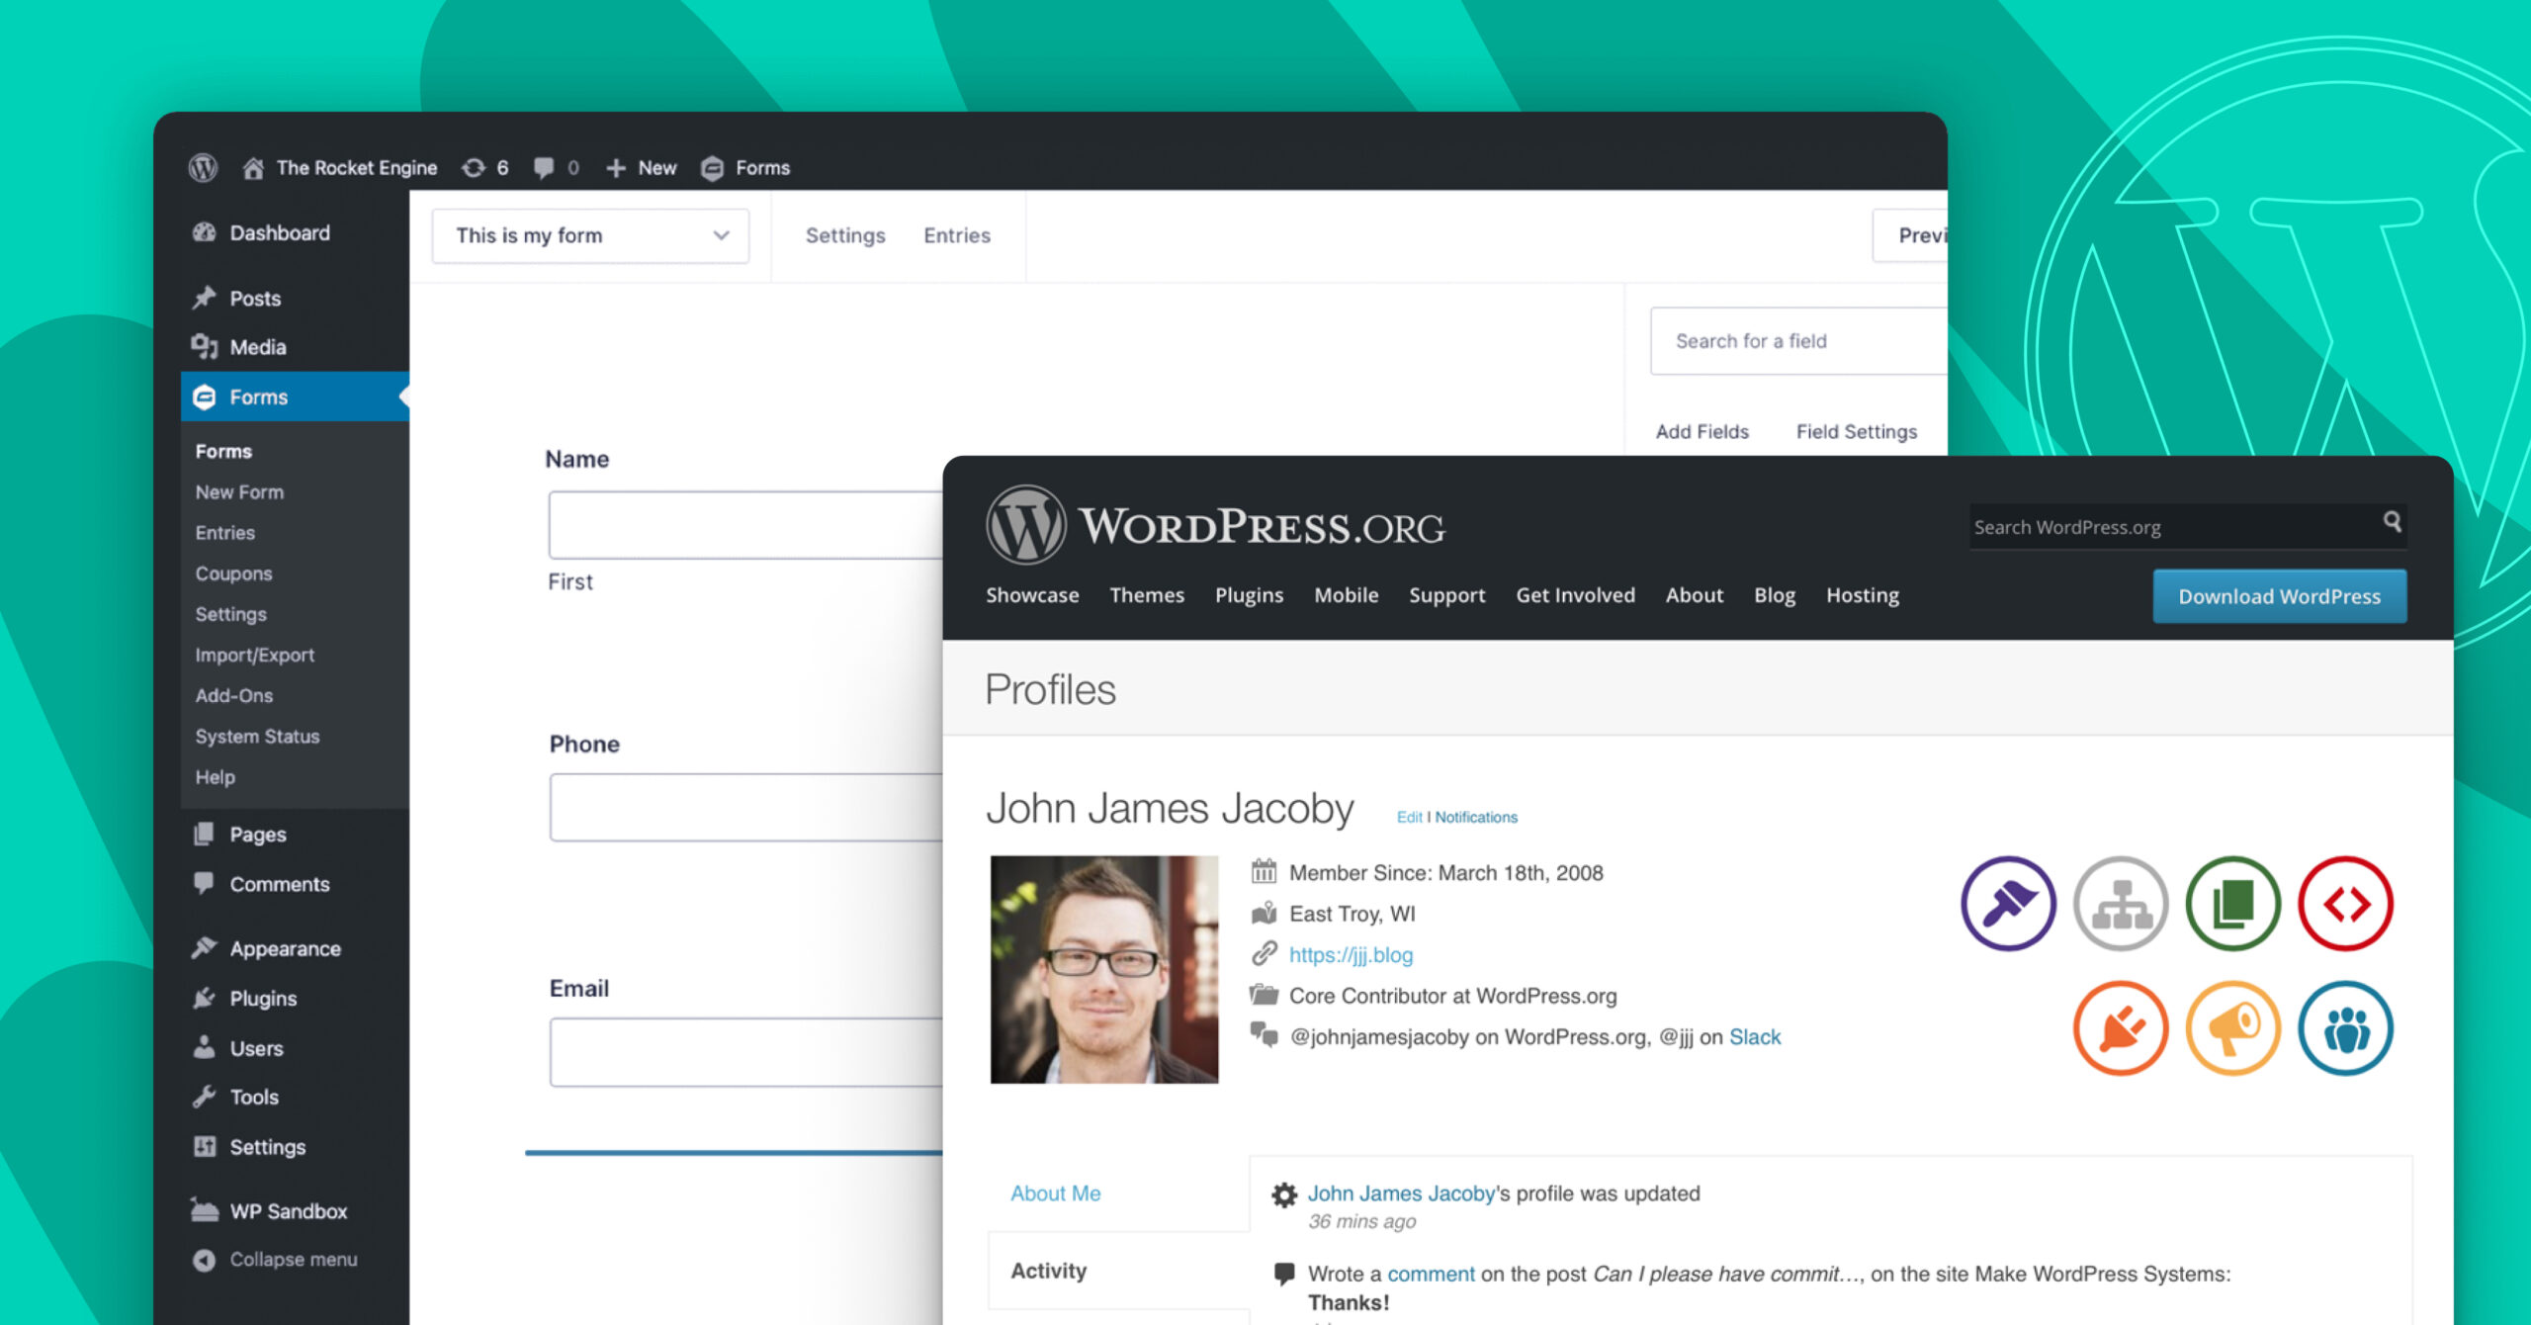Open the Entries tab in the form editor
The width and height of the screenshot is (2531, 1325).
click(957, 235)
